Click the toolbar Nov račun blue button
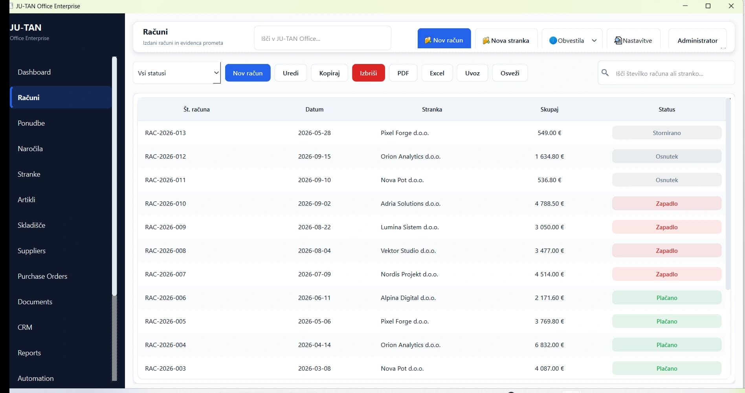 (x=248, y=73)
